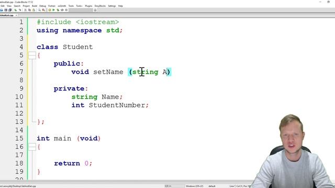Image resolution: width=335 pixels, height=188 pixels.
Task: Click 'StudentNumber' on line 11
Action: (117, 105)
